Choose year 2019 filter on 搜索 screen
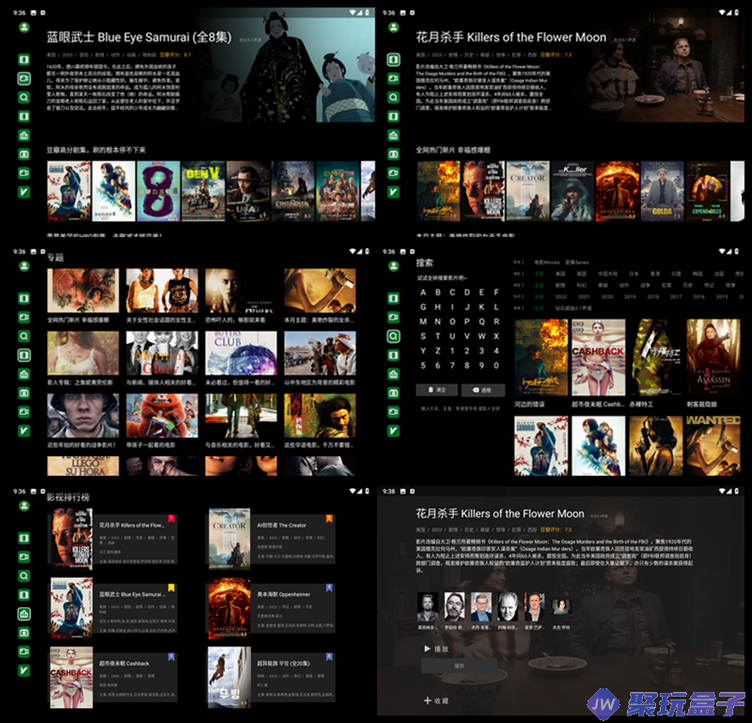 [x=630, y=297]
